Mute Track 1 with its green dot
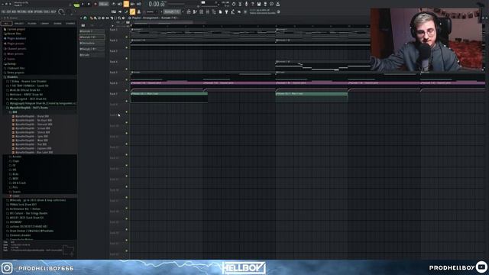This screenshot has height=275, width=489. (127, 37)
